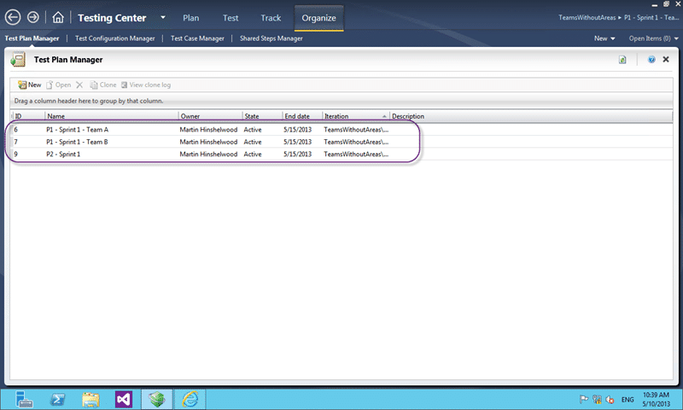The image size is (683, 410).
Task: Sort by the State column header
Action: point(263,116)
